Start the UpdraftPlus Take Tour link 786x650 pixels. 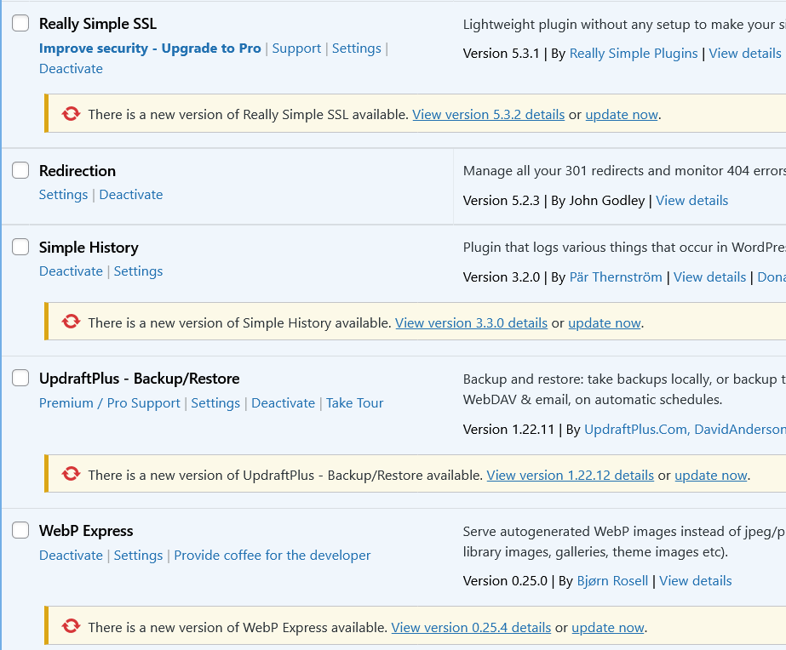[x=355, y=403]
